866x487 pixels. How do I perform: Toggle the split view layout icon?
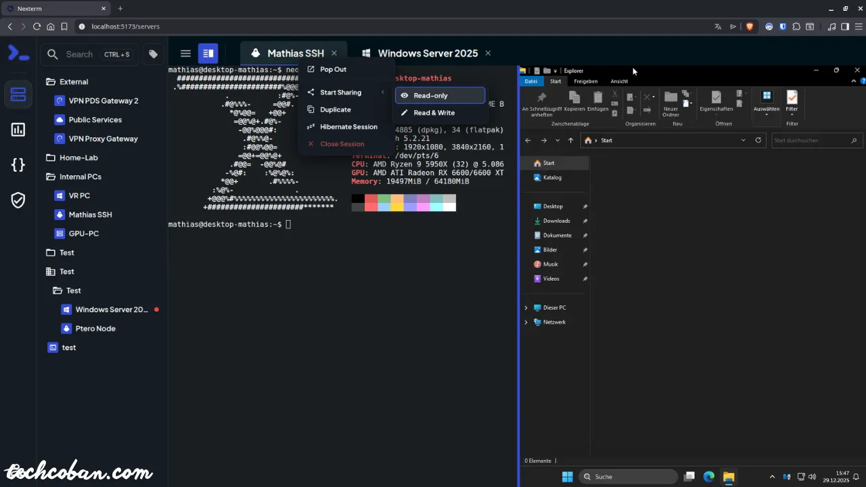click(x=208, y=53)
